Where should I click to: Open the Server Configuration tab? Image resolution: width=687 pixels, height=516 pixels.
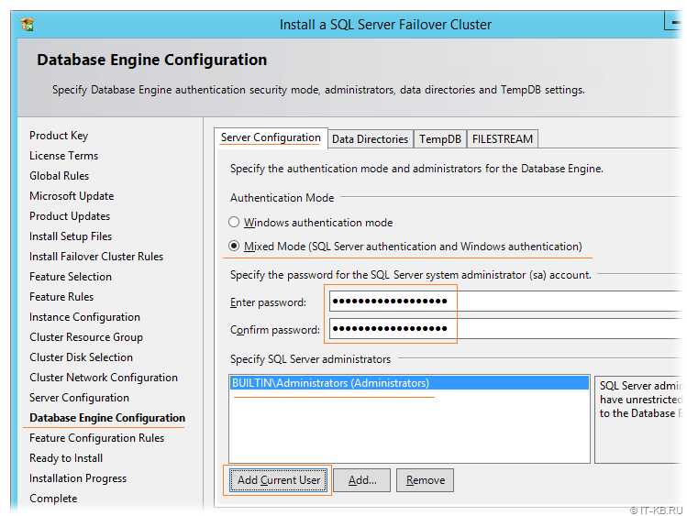click(x=271, y=137)
